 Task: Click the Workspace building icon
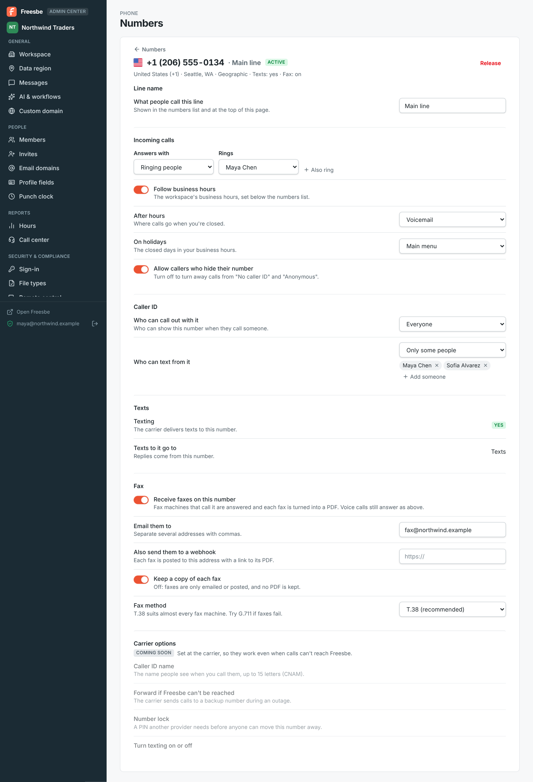[12, 54]
